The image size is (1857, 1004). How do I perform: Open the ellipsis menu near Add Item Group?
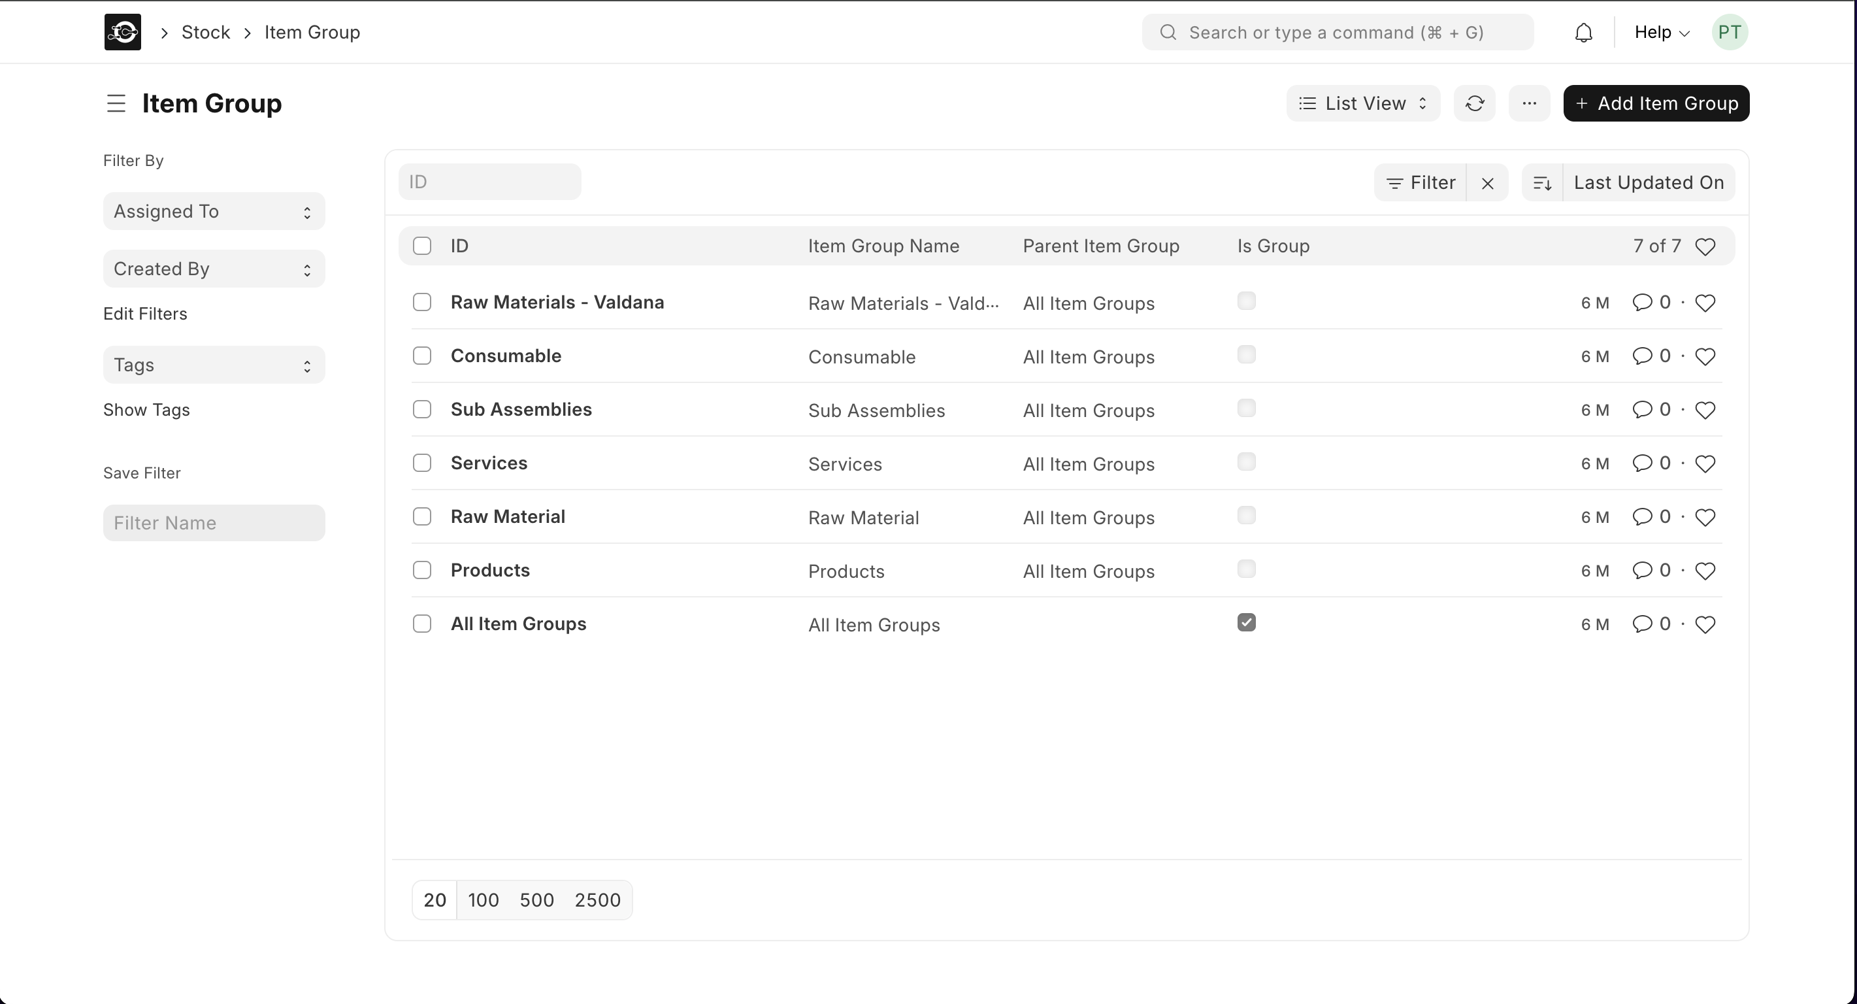[1530, 103]
